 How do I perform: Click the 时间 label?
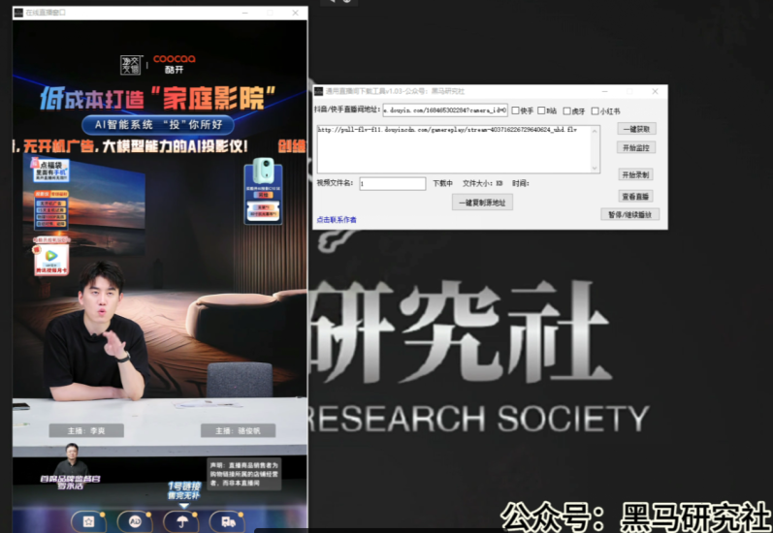tap(521, 183)
